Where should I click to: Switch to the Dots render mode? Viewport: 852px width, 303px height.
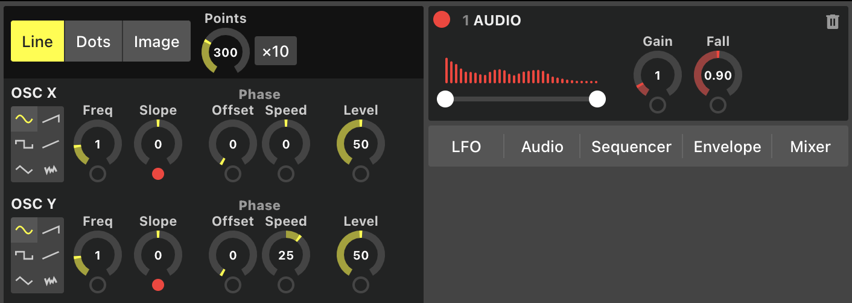(x=94, y=42)
